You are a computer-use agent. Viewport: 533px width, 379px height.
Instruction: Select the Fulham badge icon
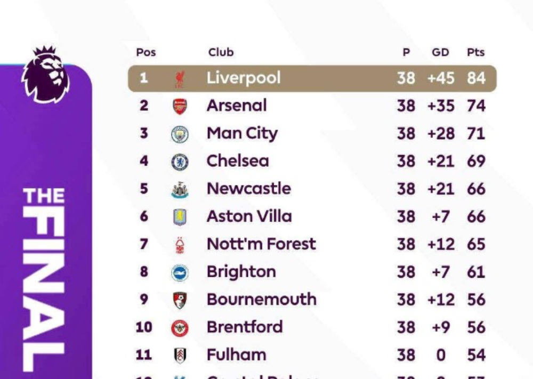[180, 356]
